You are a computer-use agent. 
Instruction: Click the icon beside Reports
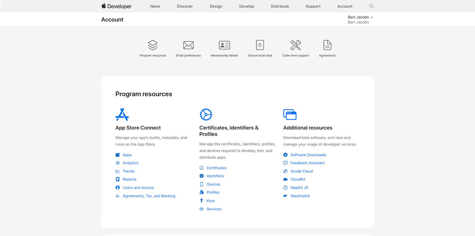[x=117, y=179]
